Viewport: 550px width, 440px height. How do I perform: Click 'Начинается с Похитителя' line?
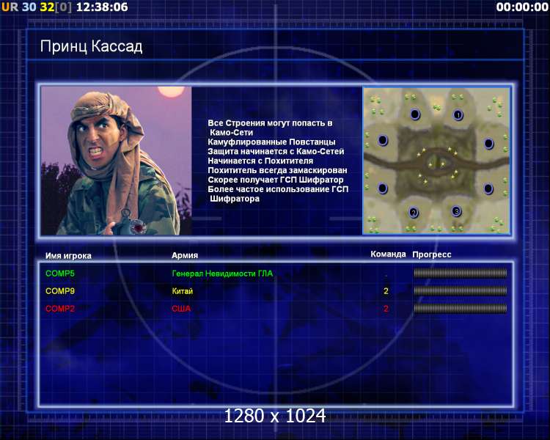(260, 161)
